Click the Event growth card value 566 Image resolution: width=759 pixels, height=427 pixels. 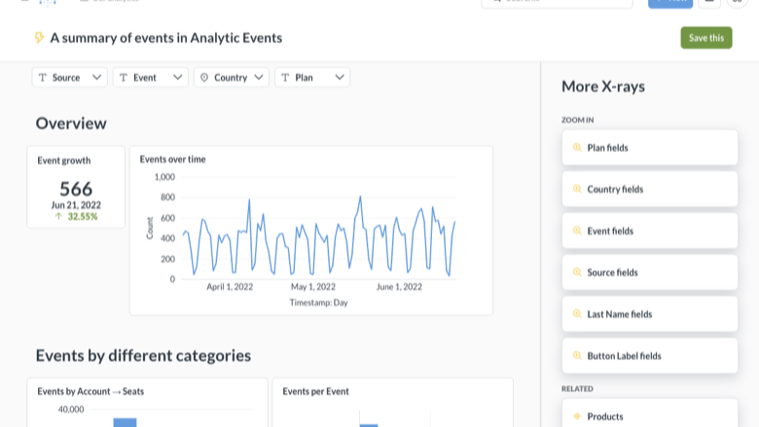coord(76,189)
